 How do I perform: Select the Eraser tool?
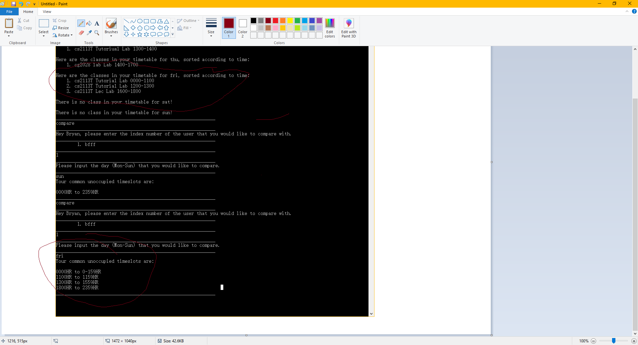pyautogui.click(x=81, y=33)
